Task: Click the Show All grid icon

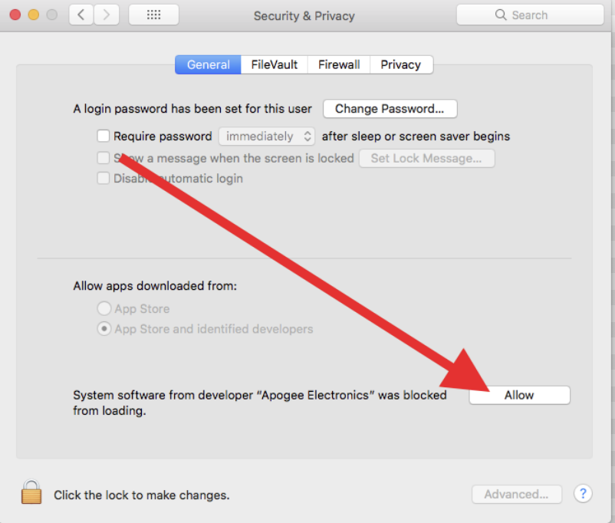Action: [153, 14]
